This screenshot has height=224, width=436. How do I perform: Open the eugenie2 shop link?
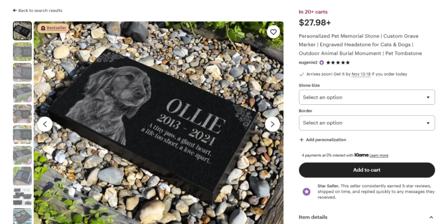(x=308, y=62)
